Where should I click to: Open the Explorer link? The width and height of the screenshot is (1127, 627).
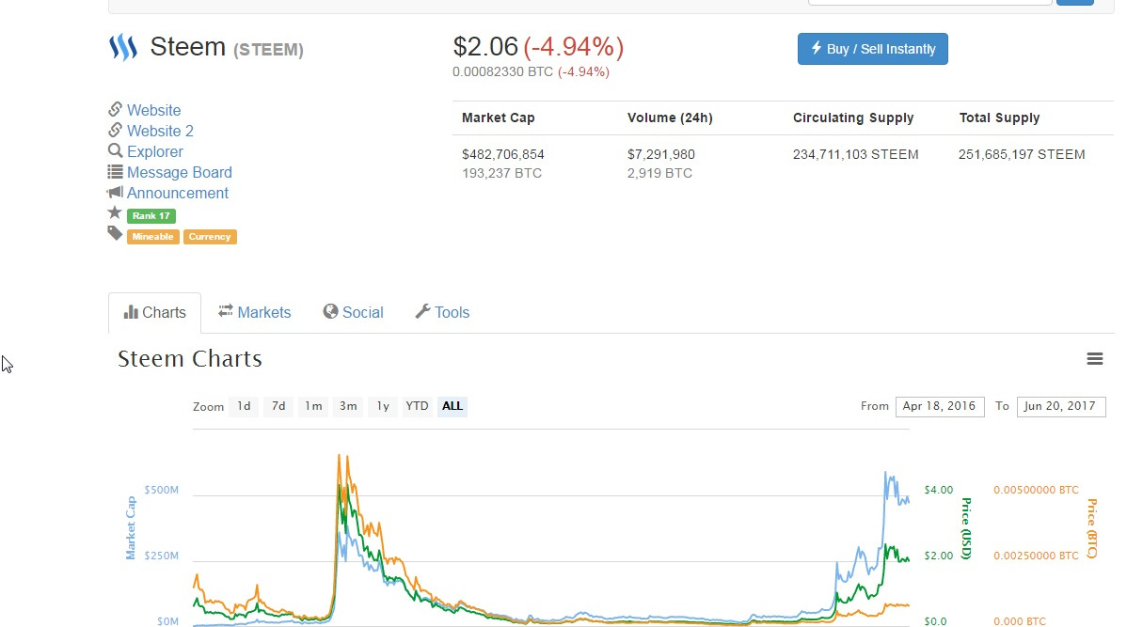pyautogui.click(x=155, y=151)
